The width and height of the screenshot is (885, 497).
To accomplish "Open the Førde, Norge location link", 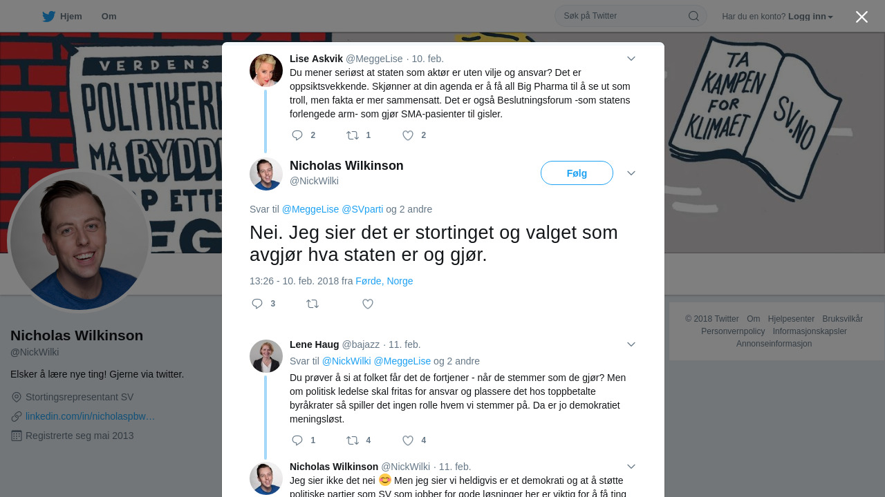I will click(x=384, y=281).
